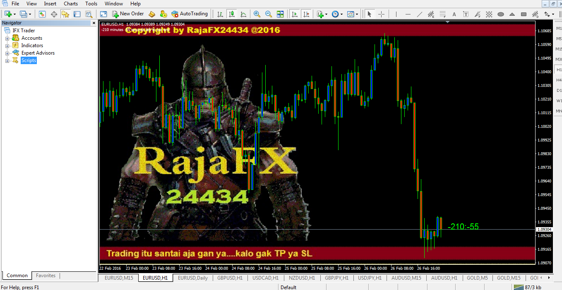Select the Text tool (A icon)

pos(454,14)
